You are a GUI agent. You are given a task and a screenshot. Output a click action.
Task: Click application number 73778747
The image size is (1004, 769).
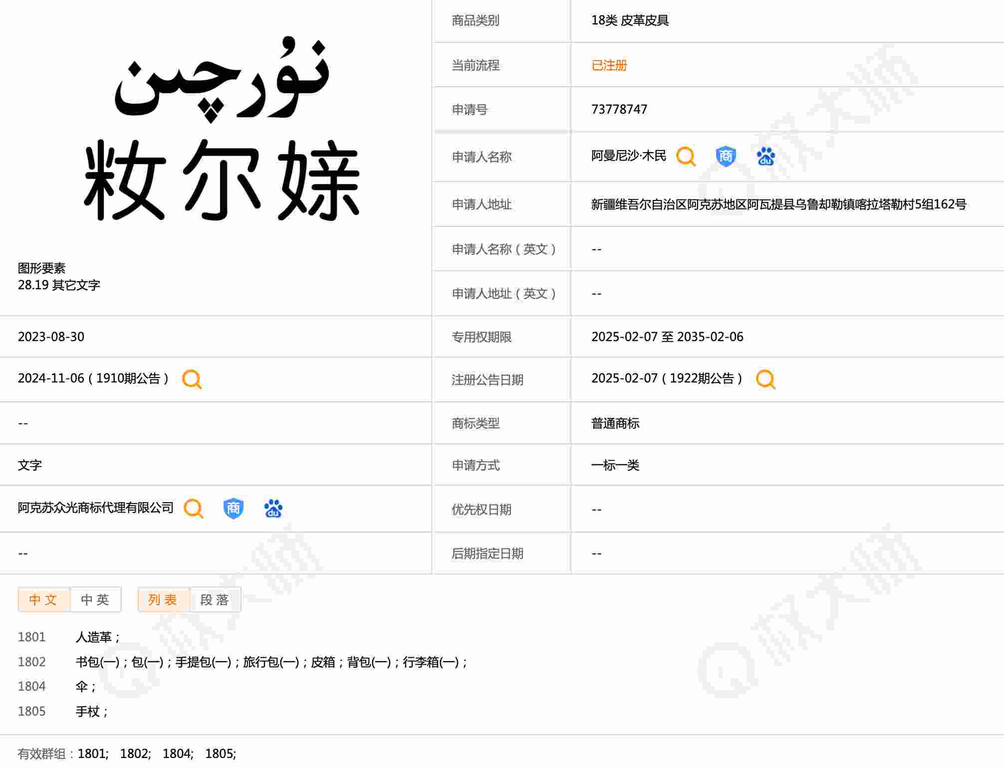click(619, 109)
